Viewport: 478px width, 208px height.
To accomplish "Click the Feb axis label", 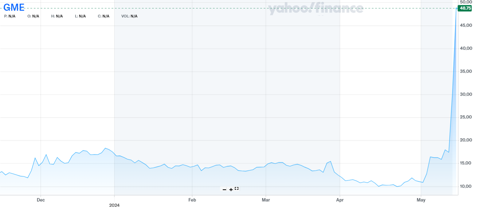I will [x=192, y=200].
